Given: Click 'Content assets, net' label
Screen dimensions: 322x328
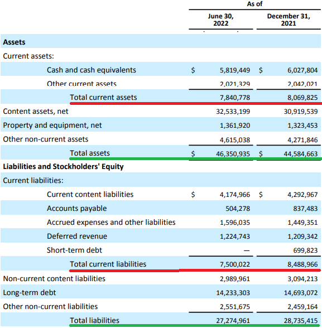Looking at the screenshot, I should tap(36, 112).
